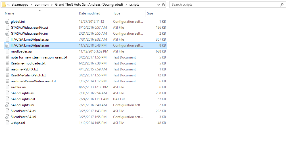
Task: Expand the chevron after common breadcrumb
Action: (52, 5)
